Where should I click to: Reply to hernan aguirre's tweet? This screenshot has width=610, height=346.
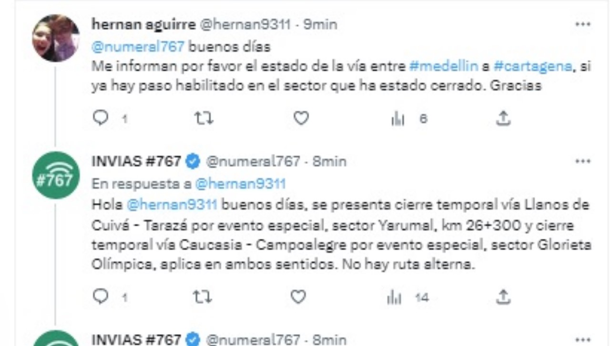point(101,118)
